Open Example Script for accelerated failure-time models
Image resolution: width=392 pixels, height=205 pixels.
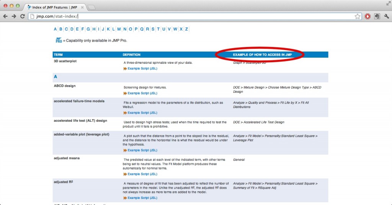coord(142,113)
